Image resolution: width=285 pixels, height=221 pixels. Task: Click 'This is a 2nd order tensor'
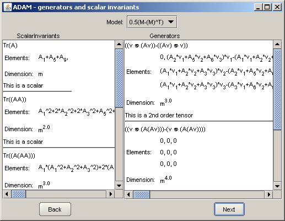[159, 115]
